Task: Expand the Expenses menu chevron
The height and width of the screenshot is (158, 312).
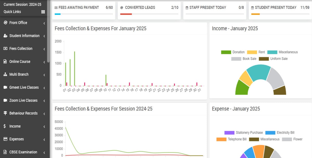Action: [x=44, y=140]
